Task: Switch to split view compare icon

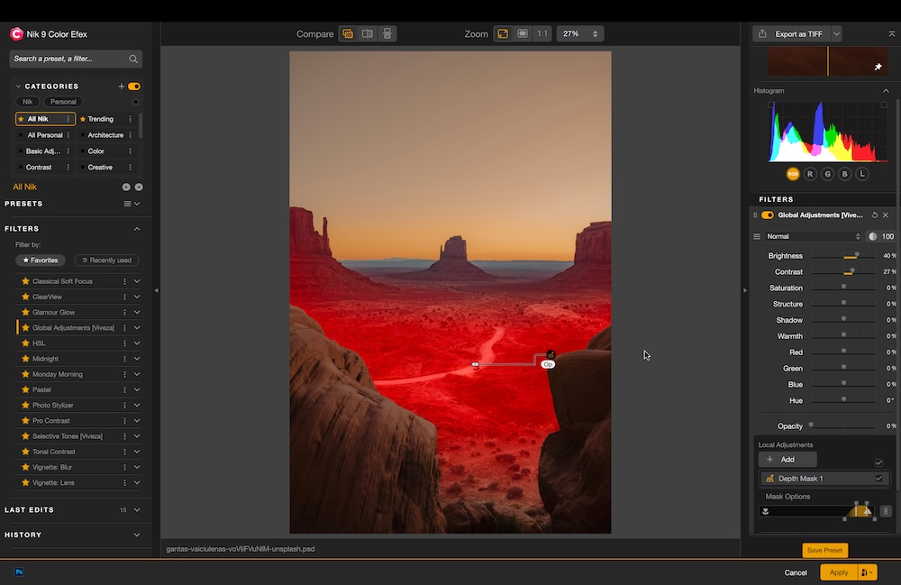Action: click(368, 34)
